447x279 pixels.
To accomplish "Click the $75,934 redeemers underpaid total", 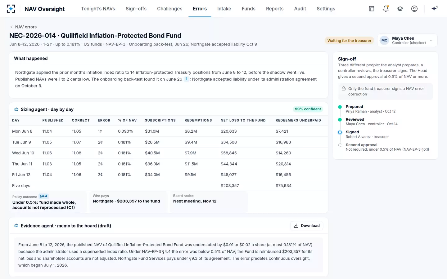I will point(283,185).
